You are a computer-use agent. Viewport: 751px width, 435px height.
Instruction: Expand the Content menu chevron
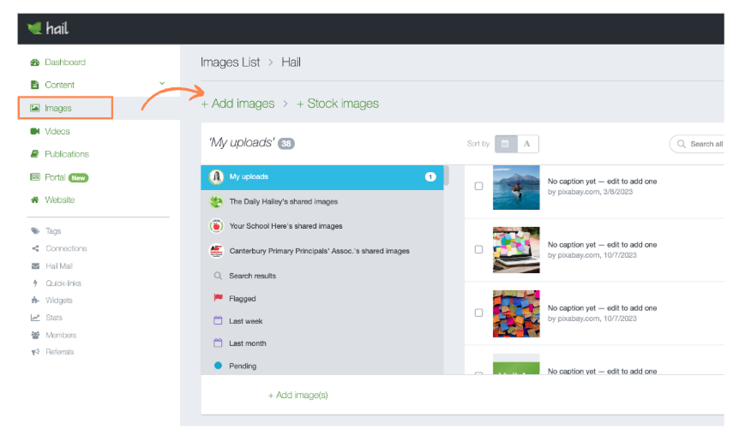162,83
